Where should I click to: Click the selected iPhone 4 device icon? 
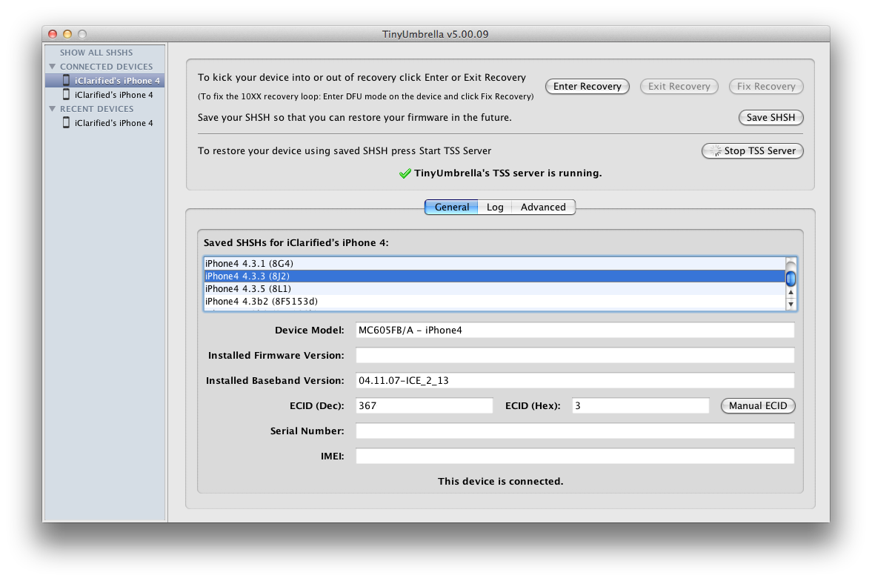pos(66,81)
